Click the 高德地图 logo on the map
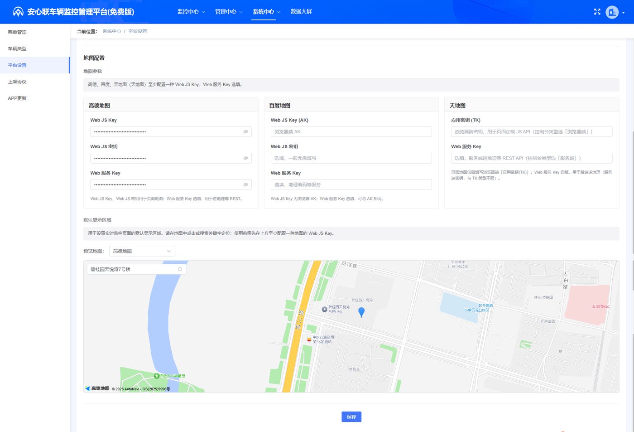This screenshot has width=634, height=432. point(98,388)
